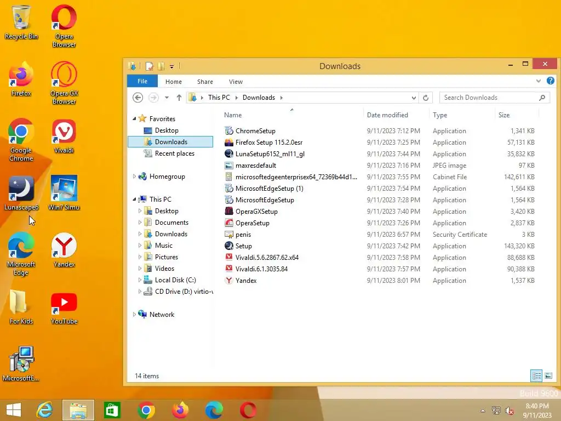Launch Internet Explorer from taskbar
This screenshot has height=421, width=561.
[45, 410]
